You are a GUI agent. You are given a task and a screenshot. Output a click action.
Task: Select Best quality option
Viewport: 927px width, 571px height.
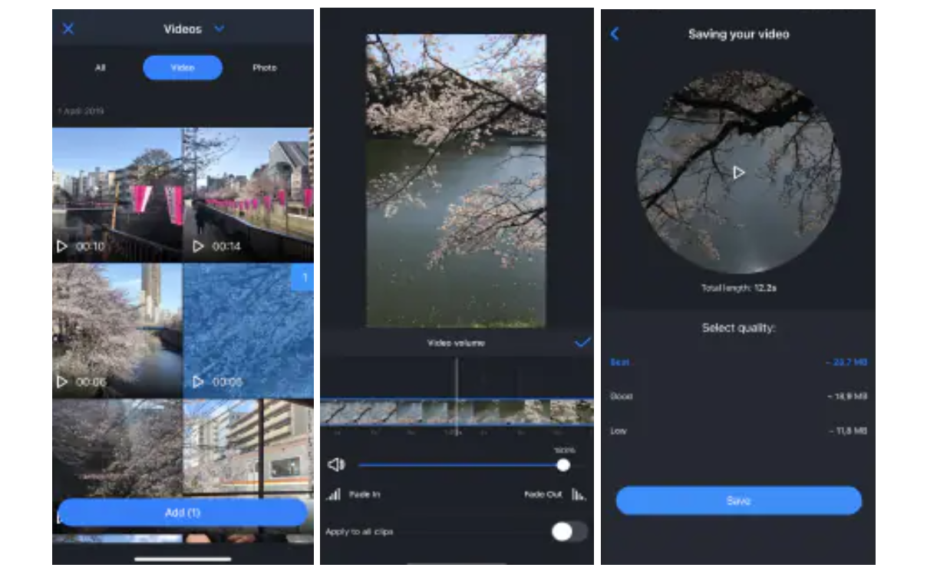(x=738, y=362)
